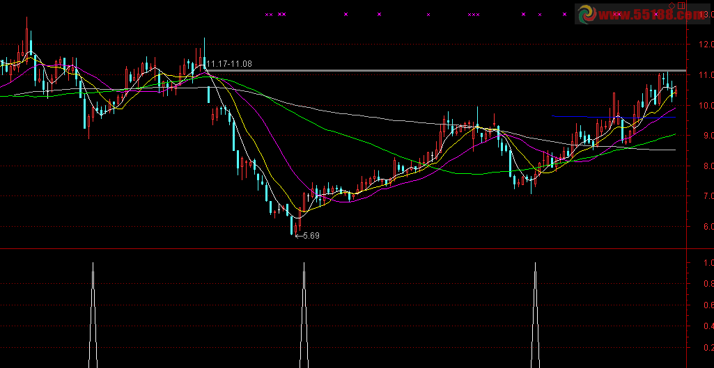Click the swirl logo beside www.55188.com

pyautogui.click(x=585, y=15)
